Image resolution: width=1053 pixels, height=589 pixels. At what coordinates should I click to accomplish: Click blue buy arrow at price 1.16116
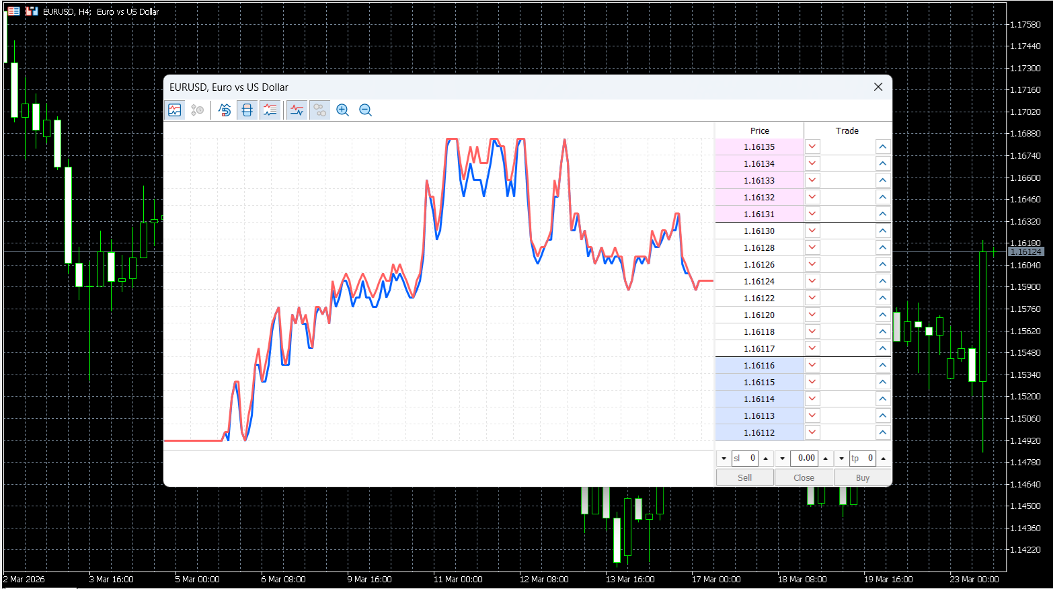pos(883,365)
